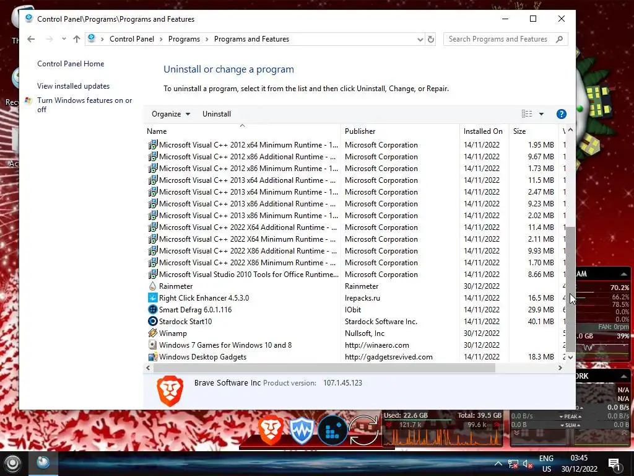Open View installed updates link

tap(73, 86)
